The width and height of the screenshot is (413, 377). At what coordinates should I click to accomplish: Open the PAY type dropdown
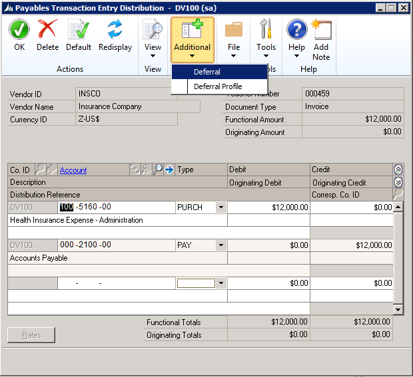(221, 245)
